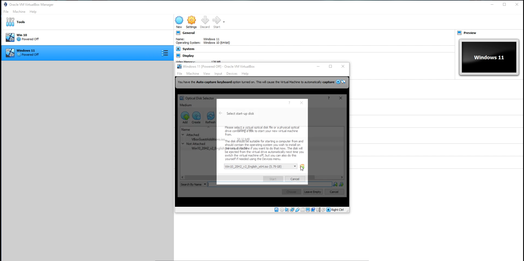Open the Windows 11 machine tools list menu
The height and width of the screenshot is (261, 524).
pyautogui.click(x=165, y=53)
